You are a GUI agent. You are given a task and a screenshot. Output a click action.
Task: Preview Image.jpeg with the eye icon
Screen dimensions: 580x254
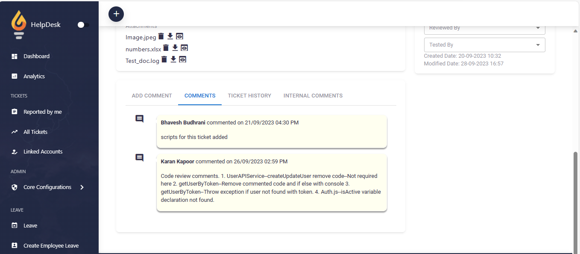pyautogui.click(x=179, y=36)
